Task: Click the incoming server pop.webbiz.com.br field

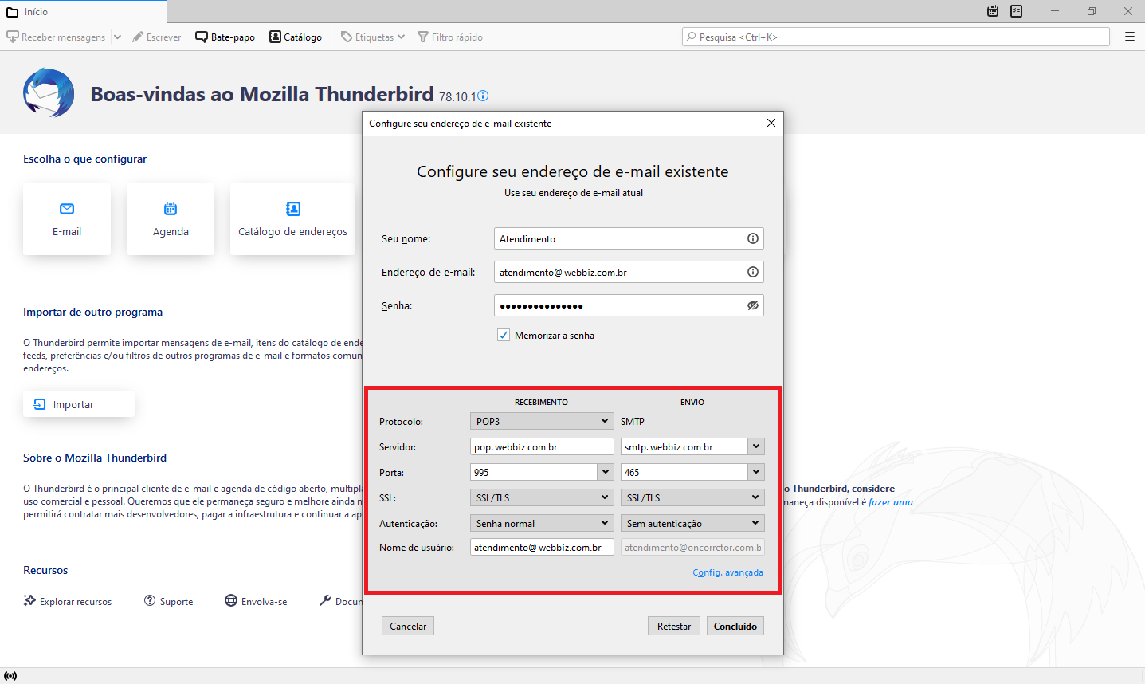Action: pyautogui.click(x=542, y=447)
